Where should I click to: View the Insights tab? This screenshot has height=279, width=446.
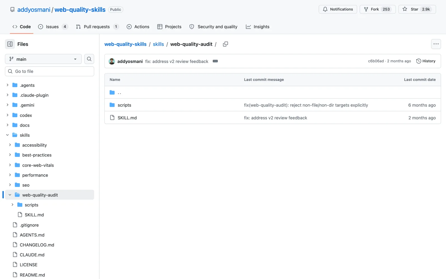(258, 27)
